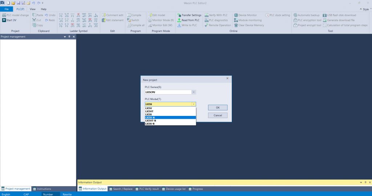Click the Open folder icon in quick access toolbar
This screenshot has height=196, width=372.
(13, 3)
